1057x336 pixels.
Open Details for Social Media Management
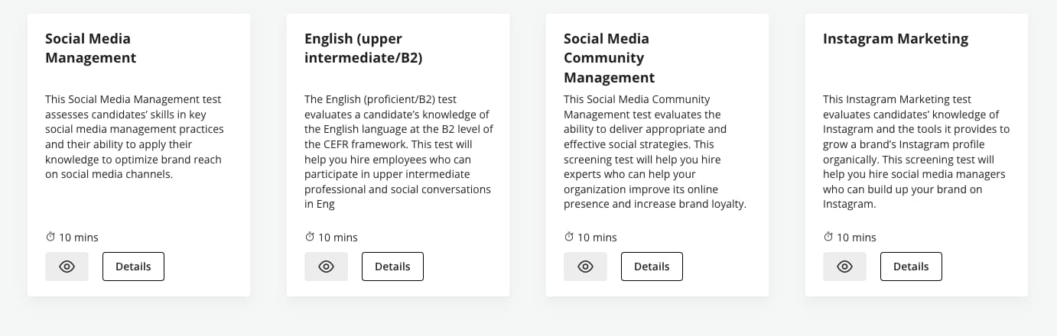[x=133, y=267]
